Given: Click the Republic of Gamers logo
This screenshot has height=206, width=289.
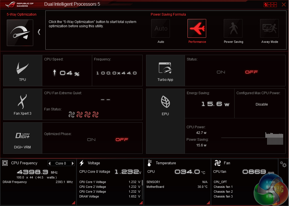Looking at the screenshot, I should pyautogui.click(x=19, y=5).
